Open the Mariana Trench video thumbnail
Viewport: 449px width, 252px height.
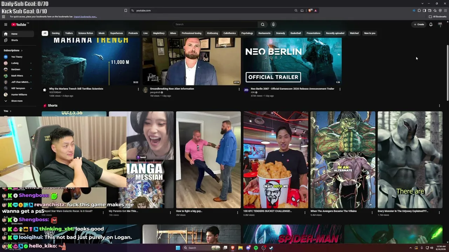click(91, 62)
